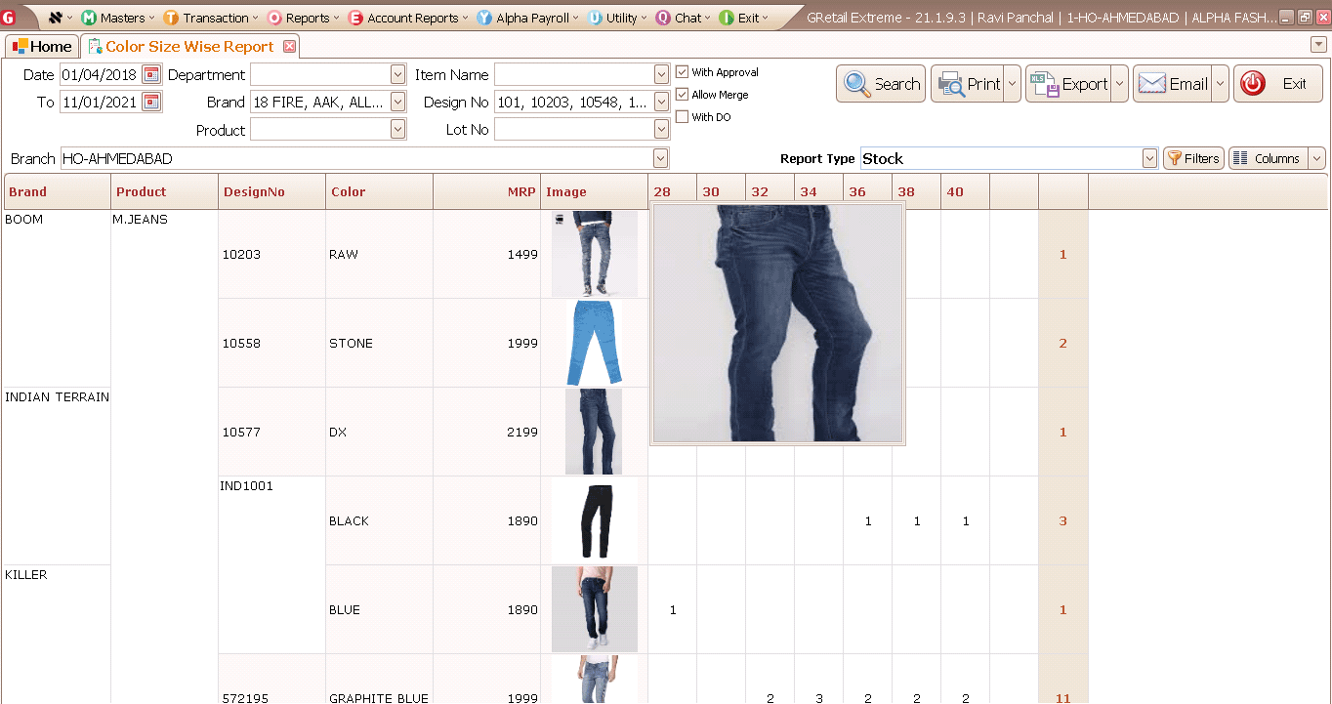This screenshot has height=704, width=1332.
Task: Click the Print button
Action: 967,84
